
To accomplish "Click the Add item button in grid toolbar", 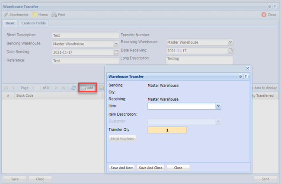I will (x=87, y=88).
